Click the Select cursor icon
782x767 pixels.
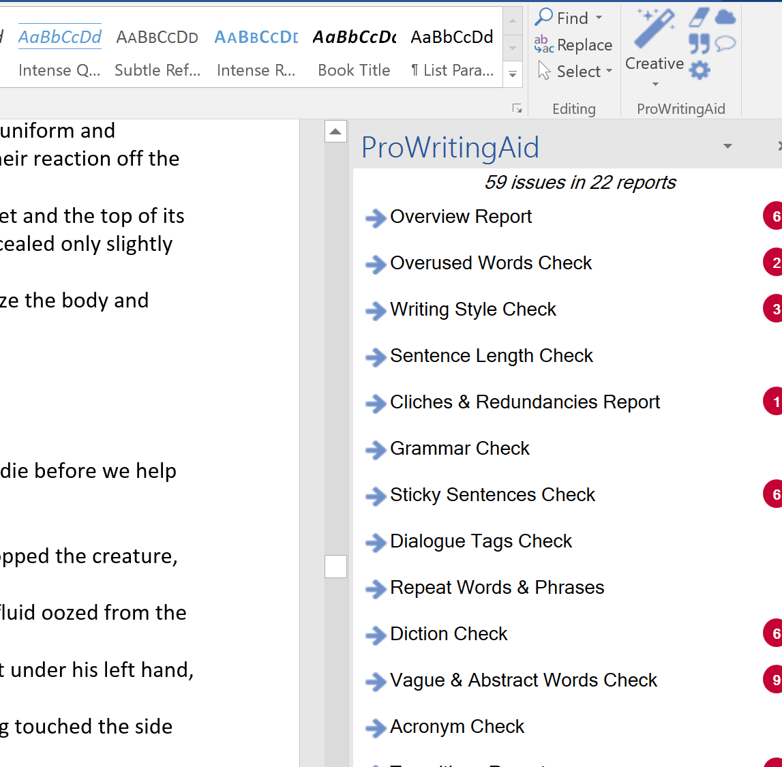pos(544,71)
